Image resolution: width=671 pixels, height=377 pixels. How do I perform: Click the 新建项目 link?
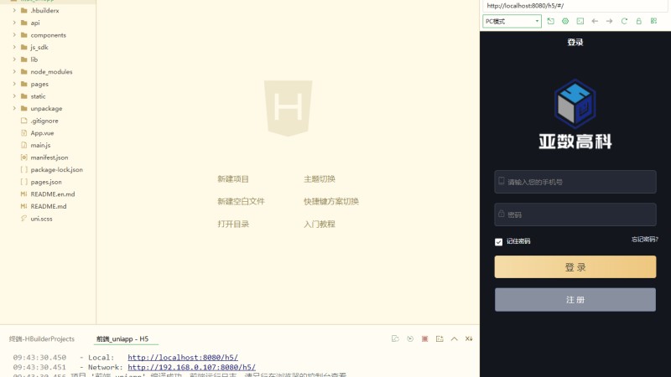(x=233, y=179)
